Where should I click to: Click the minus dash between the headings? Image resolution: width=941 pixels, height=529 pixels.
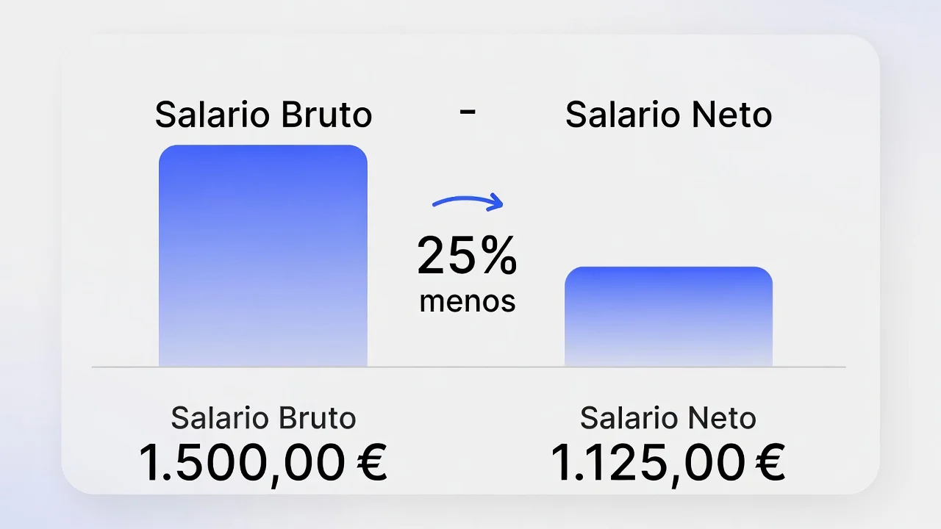tap(468, 112)
